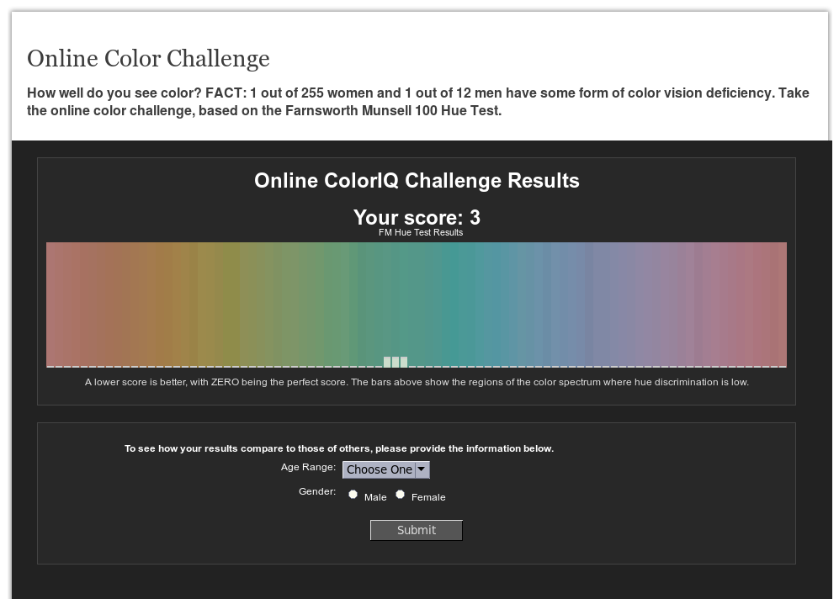Click the 'Your score: 3' heading
Screen dimensions: 839x599
pyautogui.click(x=417, y=218)
